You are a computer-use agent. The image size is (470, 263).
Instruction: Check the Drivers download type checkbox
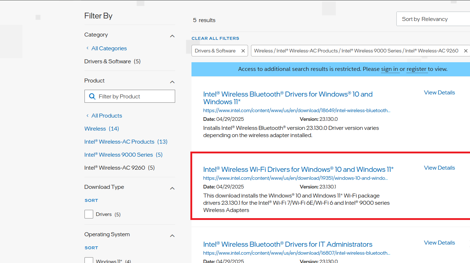tap(89, 214)
